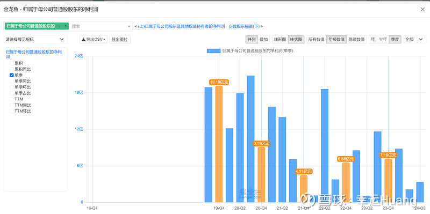
Task: Select the 季度 period button
Action: point(395,39)
